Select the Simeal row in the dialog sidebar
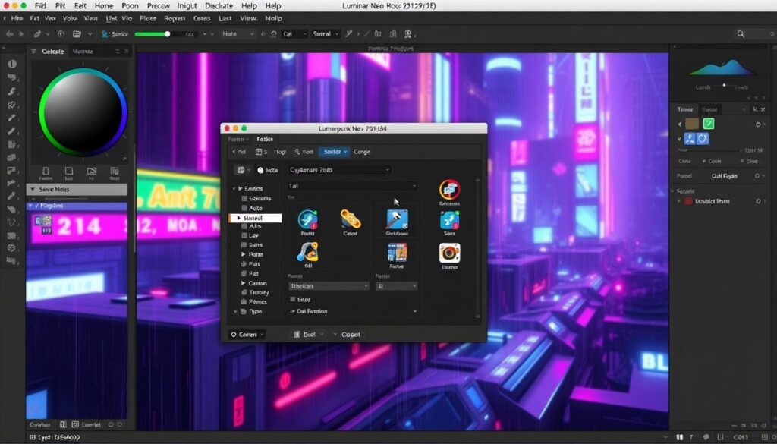Screen dimensions: 777x444 click(x=255, y=218)
